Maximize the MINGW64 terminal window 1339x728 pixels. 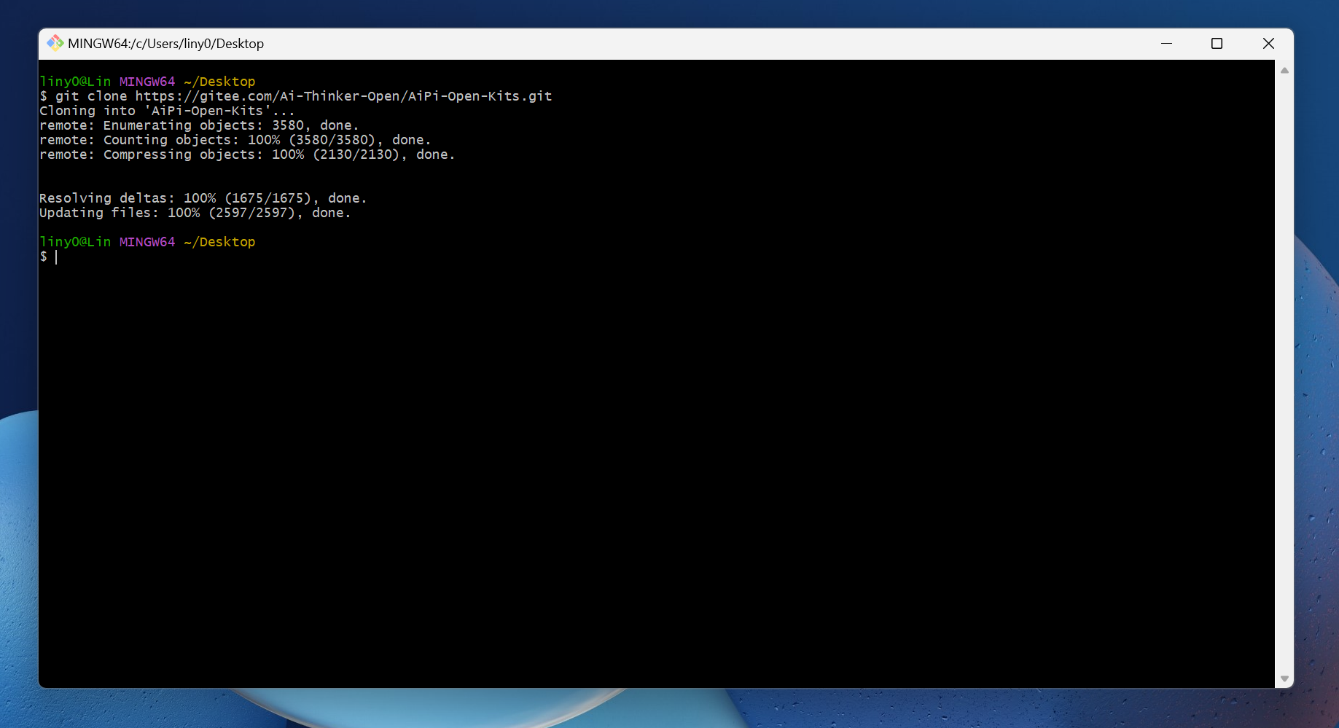(1217, 44)
